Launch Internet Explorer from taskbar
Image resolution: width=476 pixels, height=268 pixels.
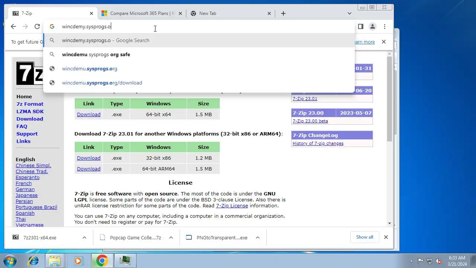click(33, 261)
